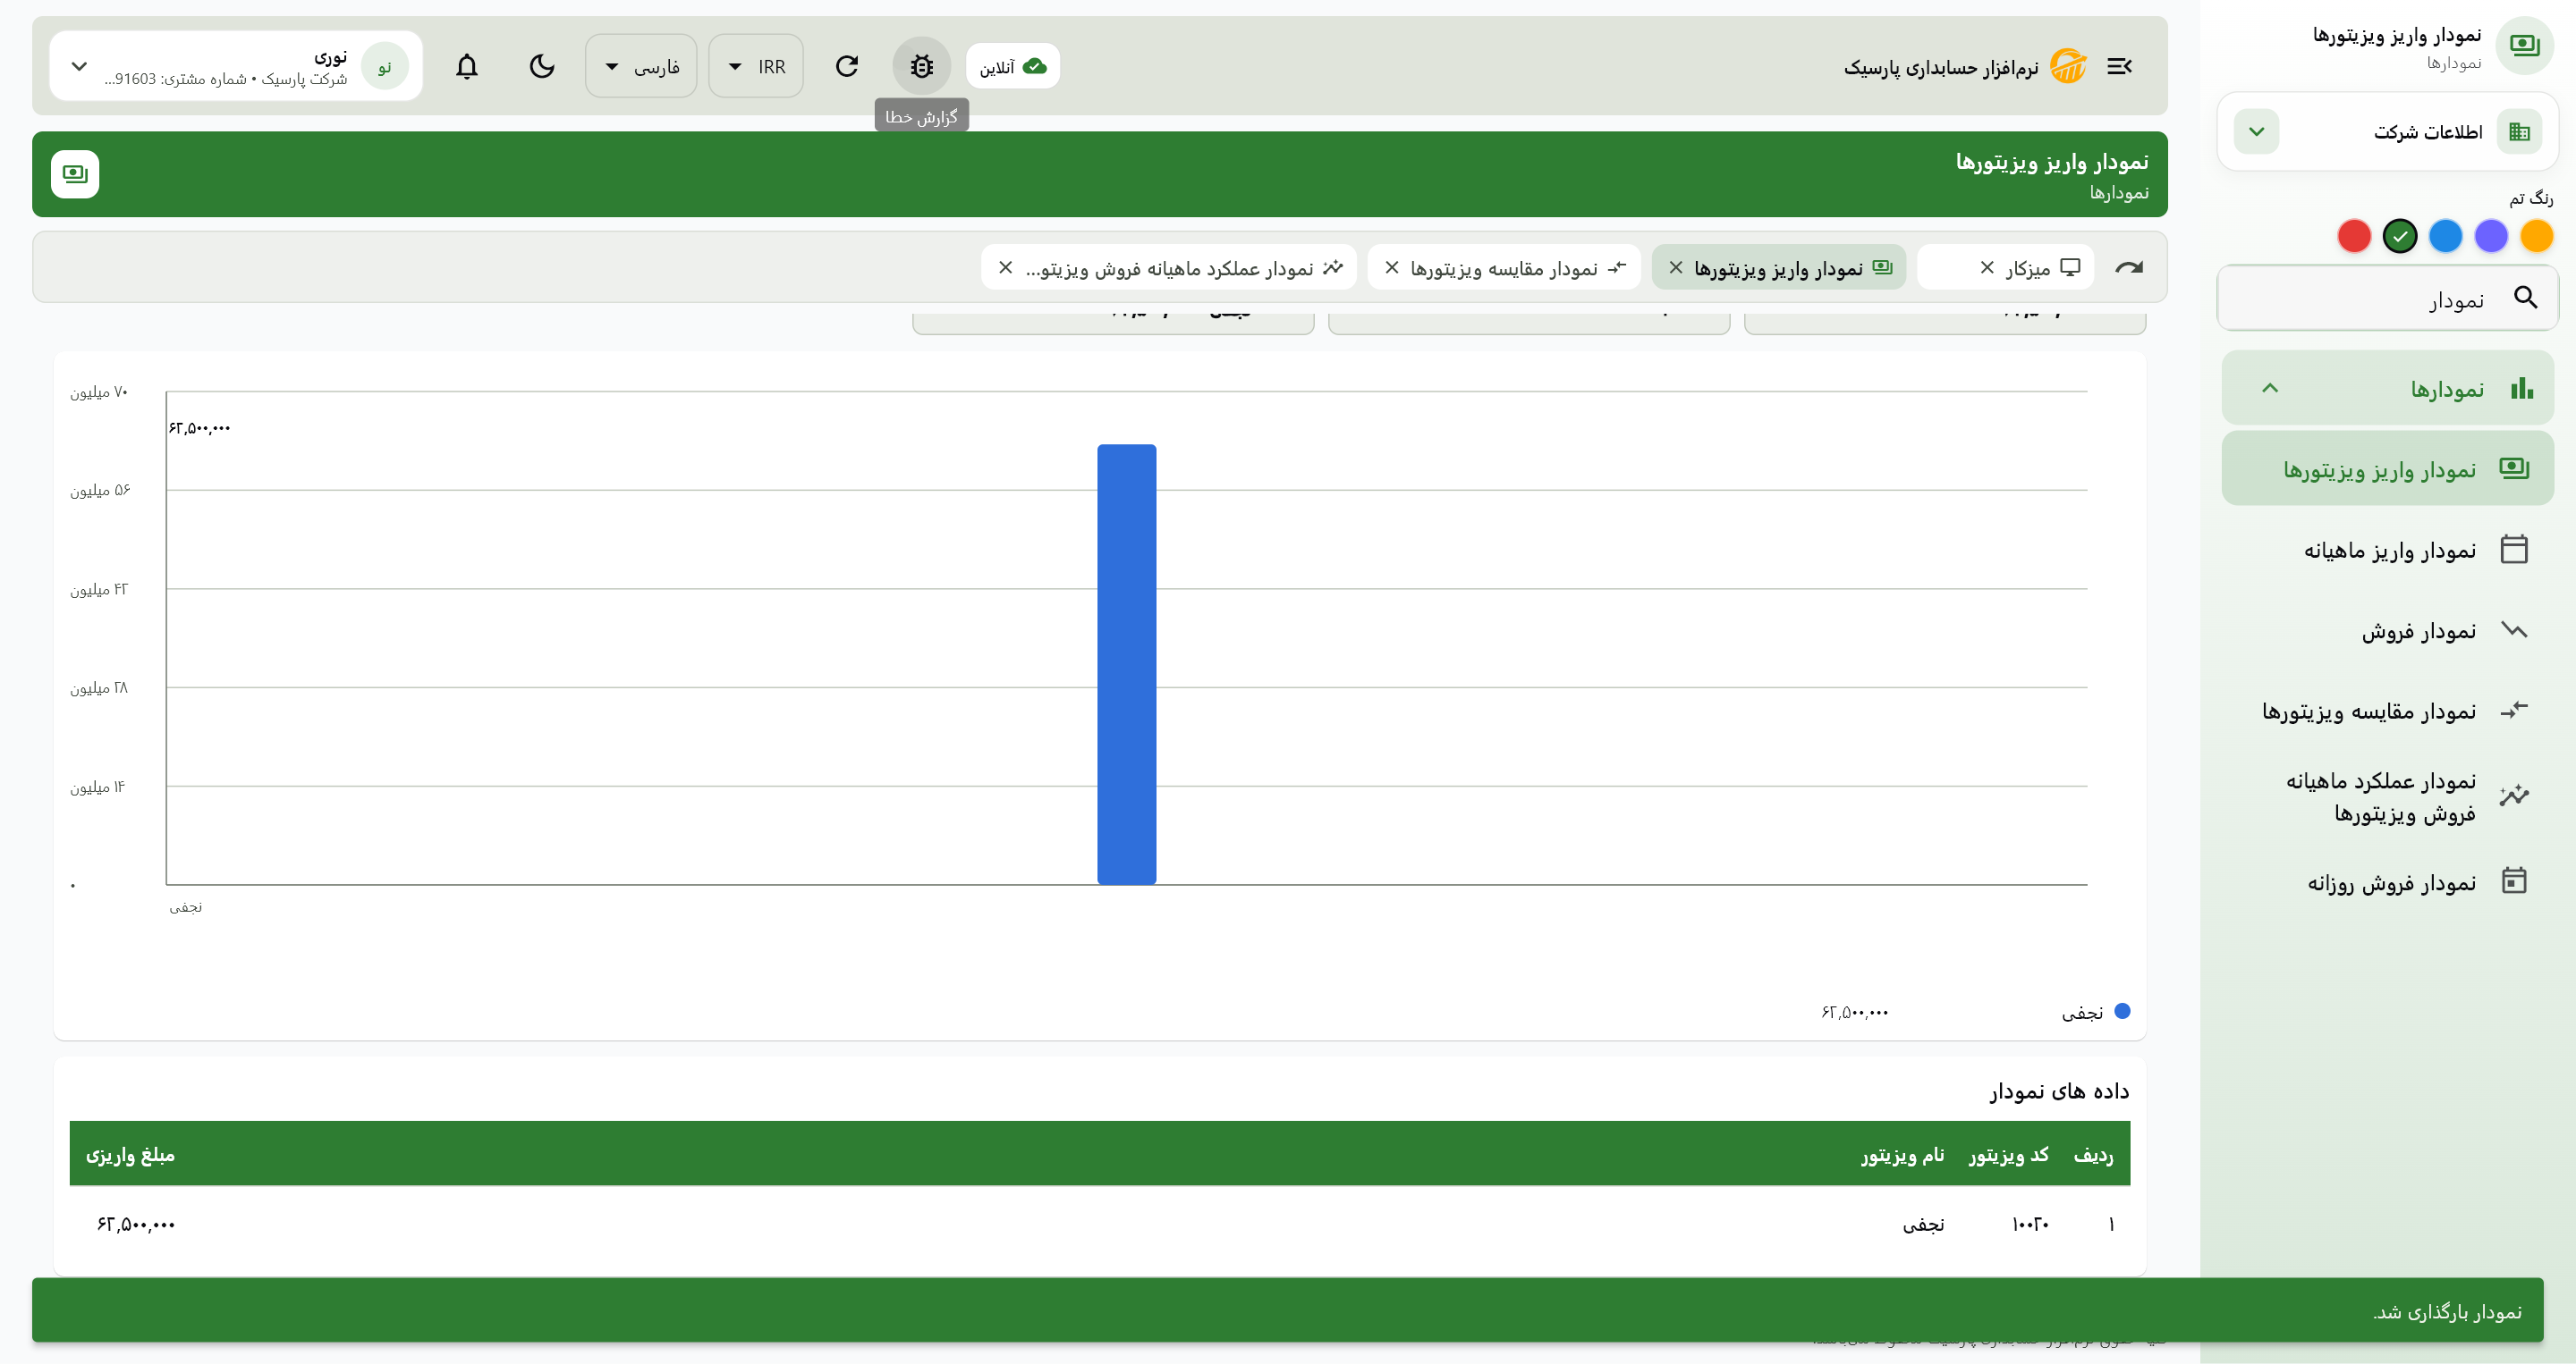Image resolution: width=2576 pixels, height=1364 pixels.
Task: Close the نمودار عملکرد ماهیانه فروش tab
Action: tap(1006, 268)
